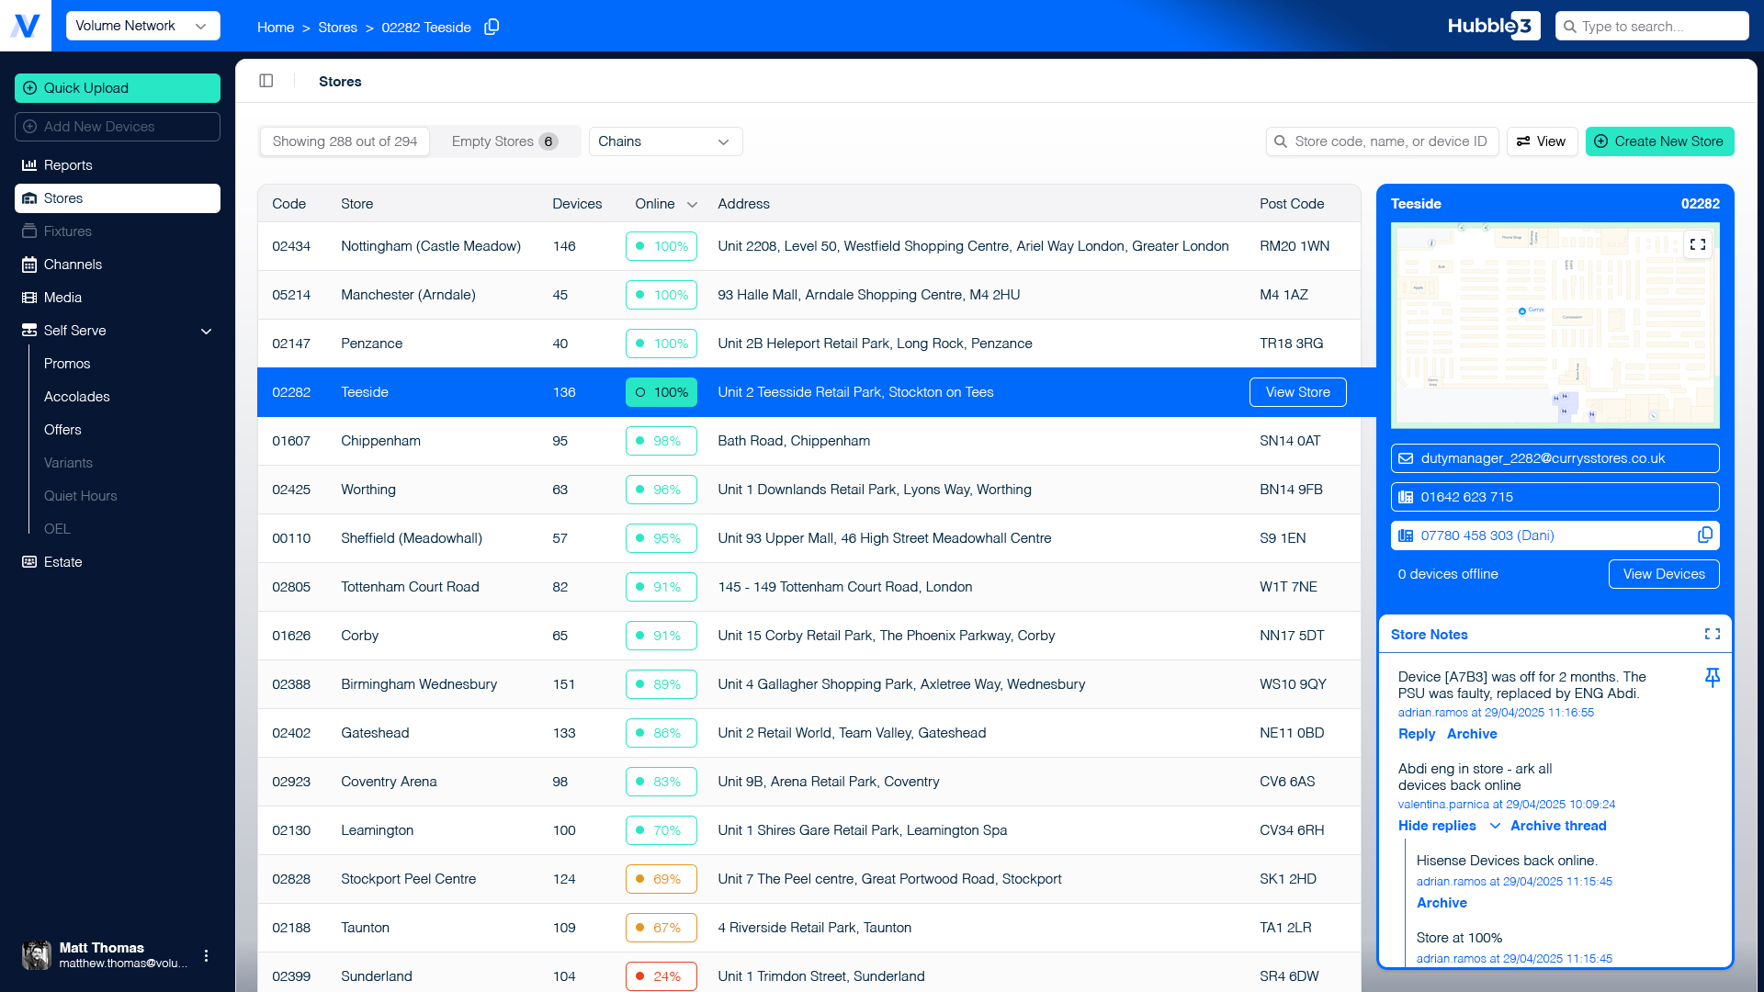
Task: Open user options menu beside Matt Thomas
Action: click(206, 955)
